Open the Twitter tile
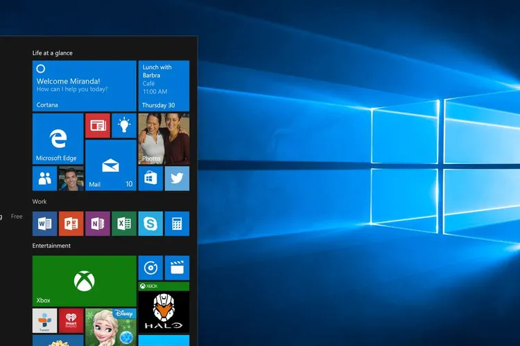This screenshot has height=346, width=520. pyautogui.click(x=177, y=179)
